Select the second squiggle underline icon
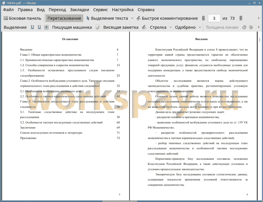Image resolution: width=263 pixels, height=202 pixels. click(x=39, y=27)
